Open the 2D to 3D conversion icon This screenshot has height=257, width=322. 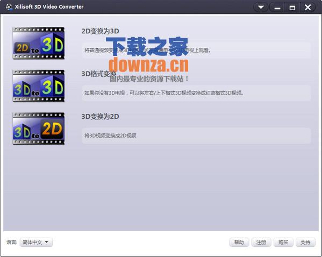38,43
